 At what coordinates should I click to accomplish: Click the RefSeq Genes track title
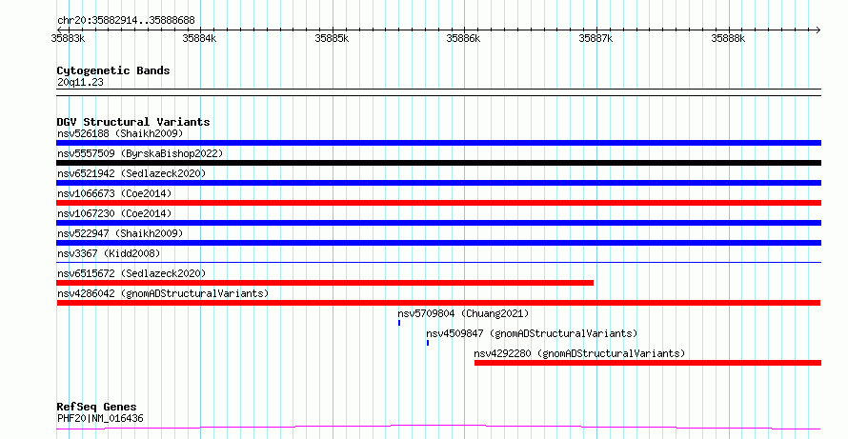[x=96, y=407]
